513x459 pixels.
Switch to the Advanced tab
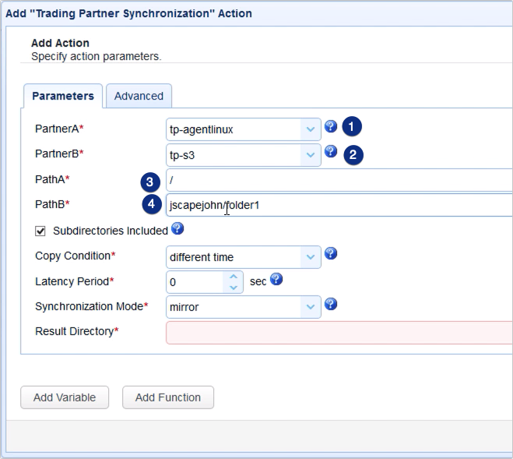point(139,96)
